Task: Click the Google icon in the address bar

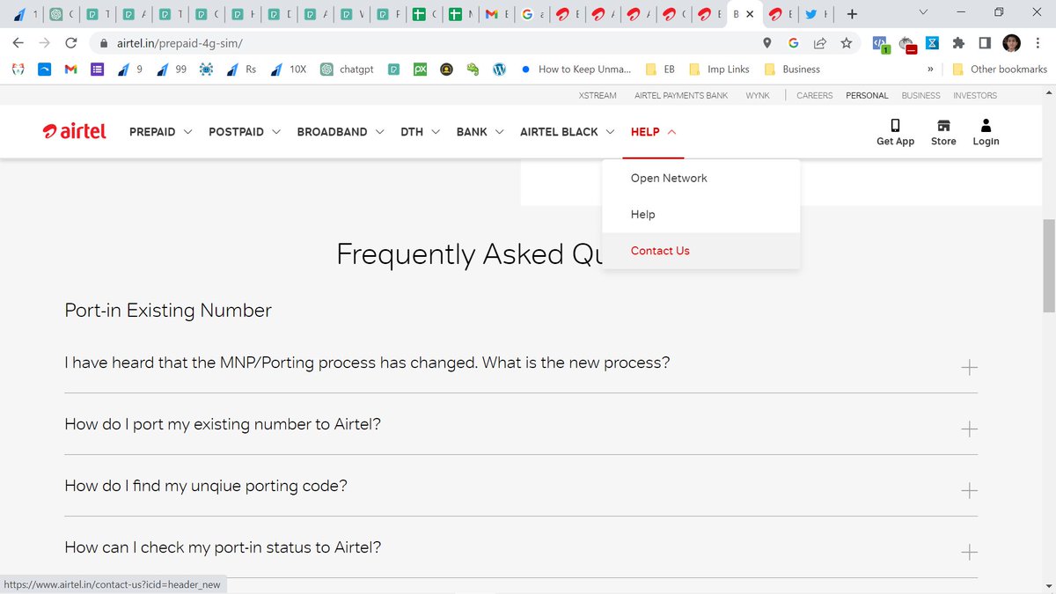Action: 793,42
